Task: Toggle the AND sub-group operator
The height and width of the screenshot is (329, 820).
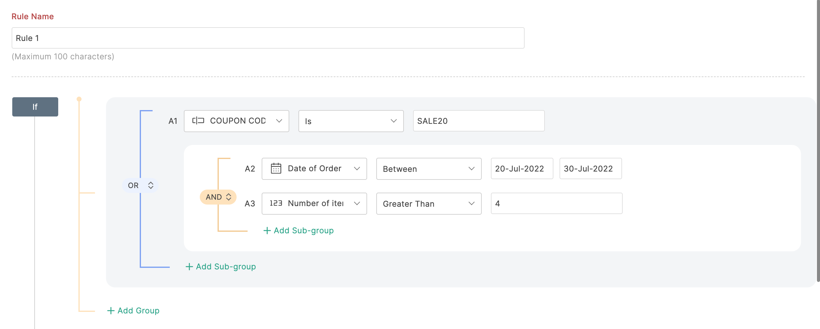Action: [x=218, y=197]
